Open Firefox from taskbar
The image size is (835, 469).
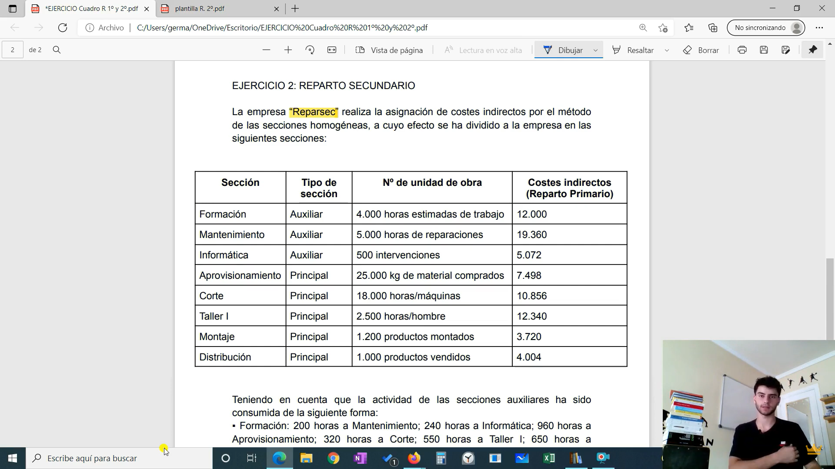(x=414, y=458)
